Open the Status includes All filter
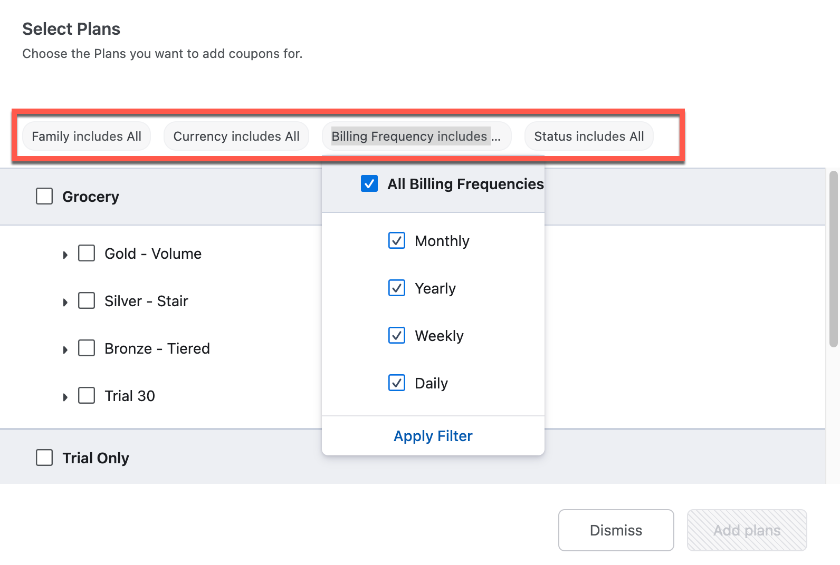The image size is (840, 565). pos(589,137)
